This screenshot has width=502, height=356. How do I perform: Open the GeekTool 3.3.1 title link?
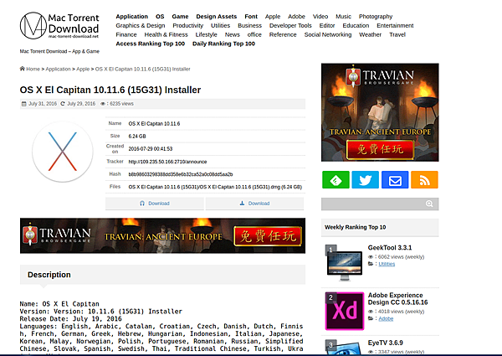390,248
